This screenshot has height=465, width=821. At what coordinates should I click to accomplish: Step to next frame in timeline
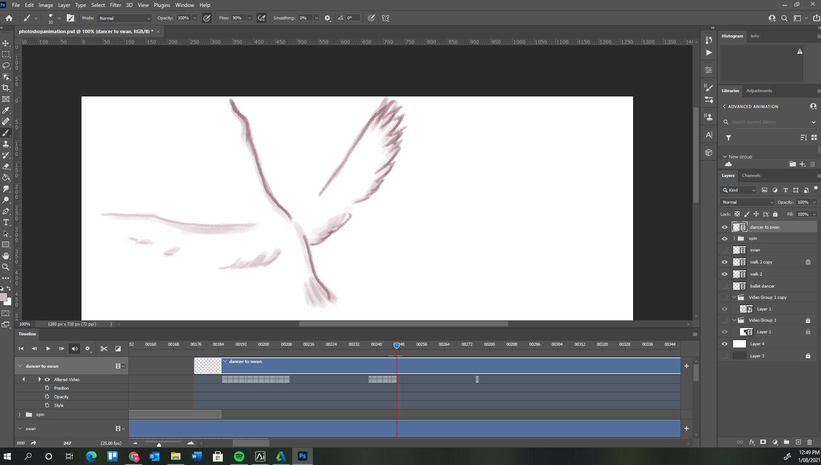tap(62, 349)
